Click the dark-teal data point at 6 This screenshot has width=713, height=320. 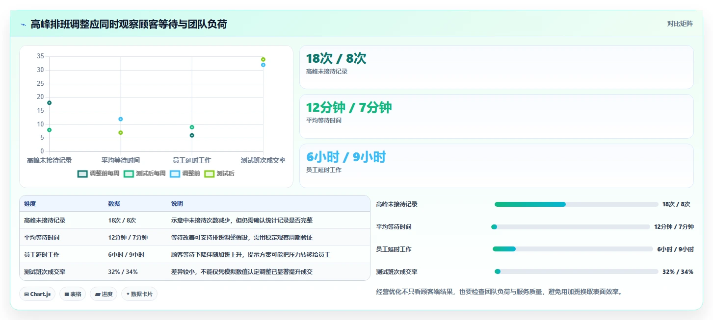192,135
